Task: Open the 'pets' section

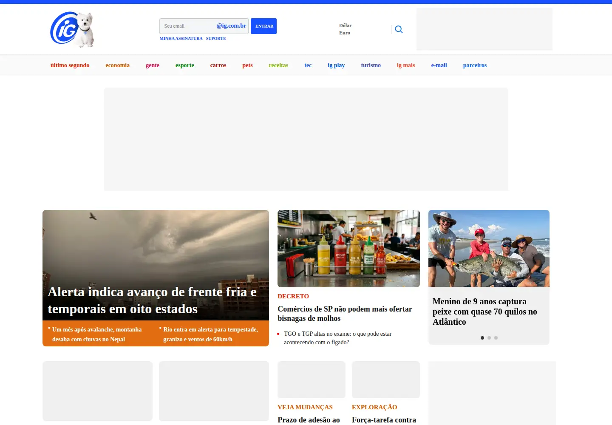Action: (247, 65)
